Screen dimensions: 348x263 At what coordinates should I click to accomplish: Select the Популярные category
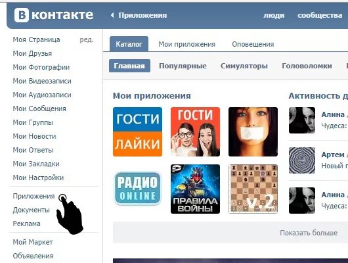(183, 66)
